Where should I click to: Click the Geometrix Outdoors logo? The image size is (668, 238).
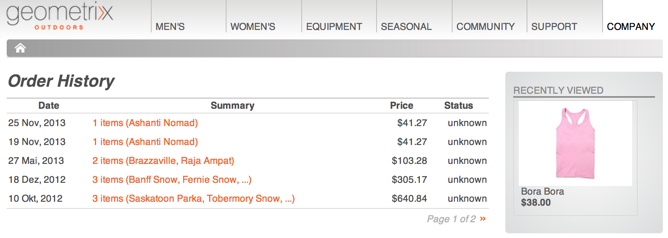tap(59, 17)
